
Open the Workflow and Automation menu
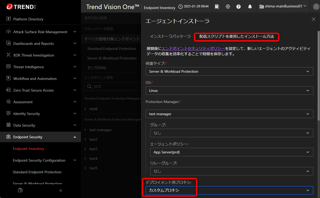[35, 79]
